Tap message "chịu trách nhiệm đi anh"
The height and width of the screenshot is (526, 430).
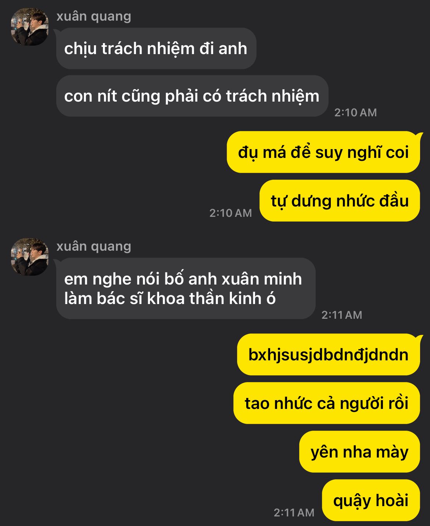(156, 48)
